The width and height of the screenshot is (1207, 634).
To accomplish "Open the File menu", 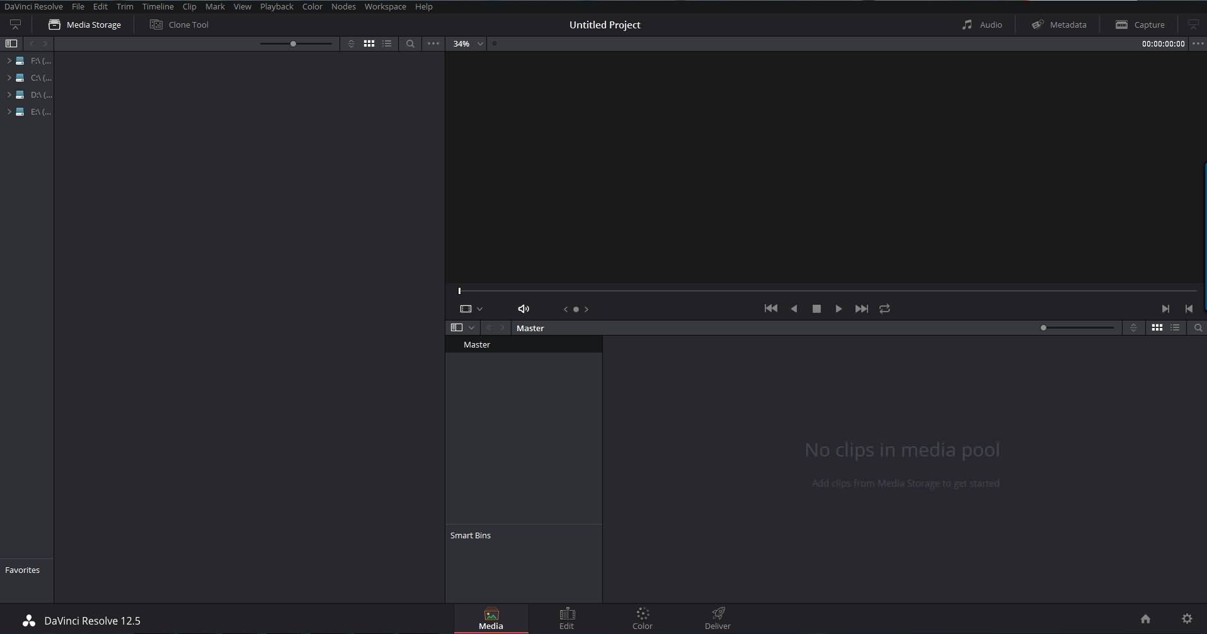I will click(77, 6).
